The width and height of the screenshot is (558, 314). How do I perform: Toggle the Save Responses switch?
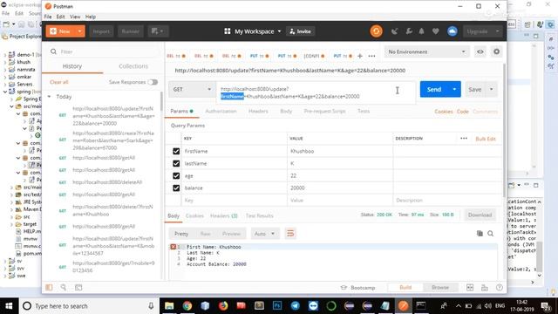pos(153,82)
